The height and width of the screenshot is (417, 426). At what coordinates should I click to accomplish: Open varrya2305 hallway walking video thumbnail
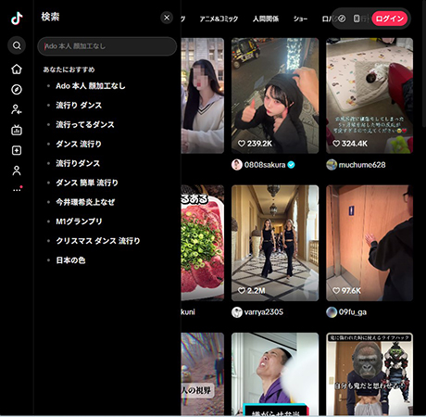275,243
